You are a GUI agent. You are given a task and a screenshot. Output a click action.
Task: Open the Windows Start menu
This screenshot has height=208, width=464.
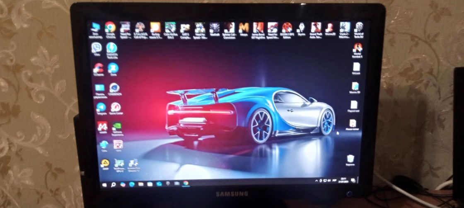[104, 185]
